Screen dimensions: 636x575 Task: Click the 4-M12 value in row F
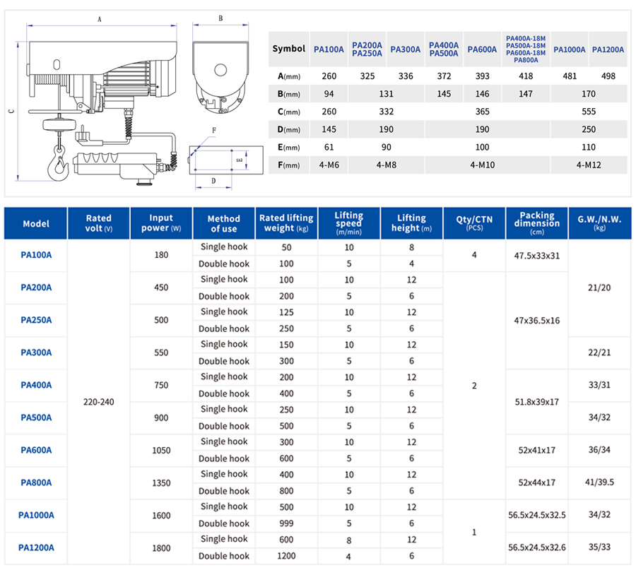click(x=589, y=165)
